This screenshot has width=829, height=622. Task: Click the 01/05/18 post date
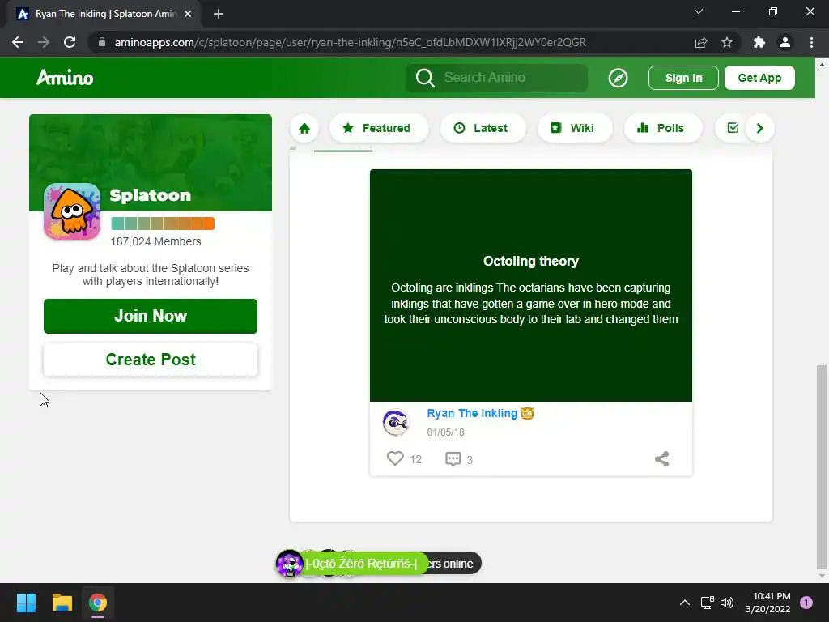pyautogui.click(x=446, y=432)
